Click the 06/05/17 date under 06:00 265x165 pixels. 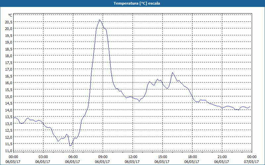click(x=73, y=162)
